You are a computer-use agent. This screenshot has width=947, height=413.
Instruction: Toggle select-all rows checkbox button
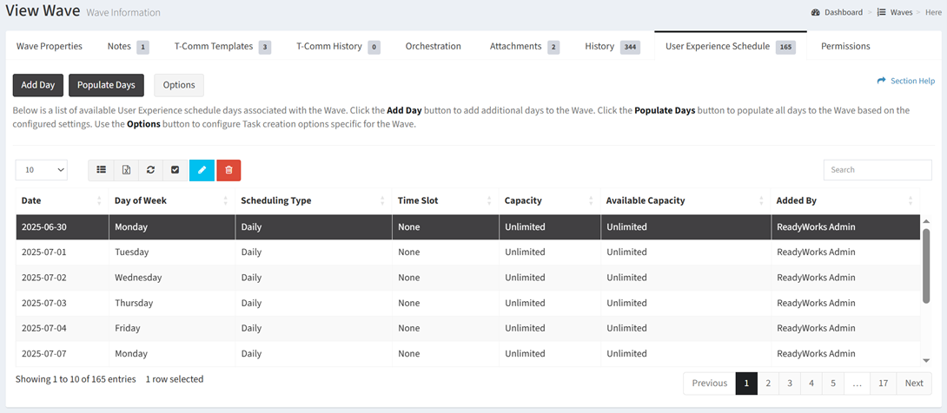pos(175,170)
